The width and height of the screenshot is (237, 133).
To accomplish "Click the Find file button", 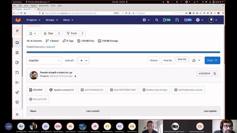I will [168, 61].
